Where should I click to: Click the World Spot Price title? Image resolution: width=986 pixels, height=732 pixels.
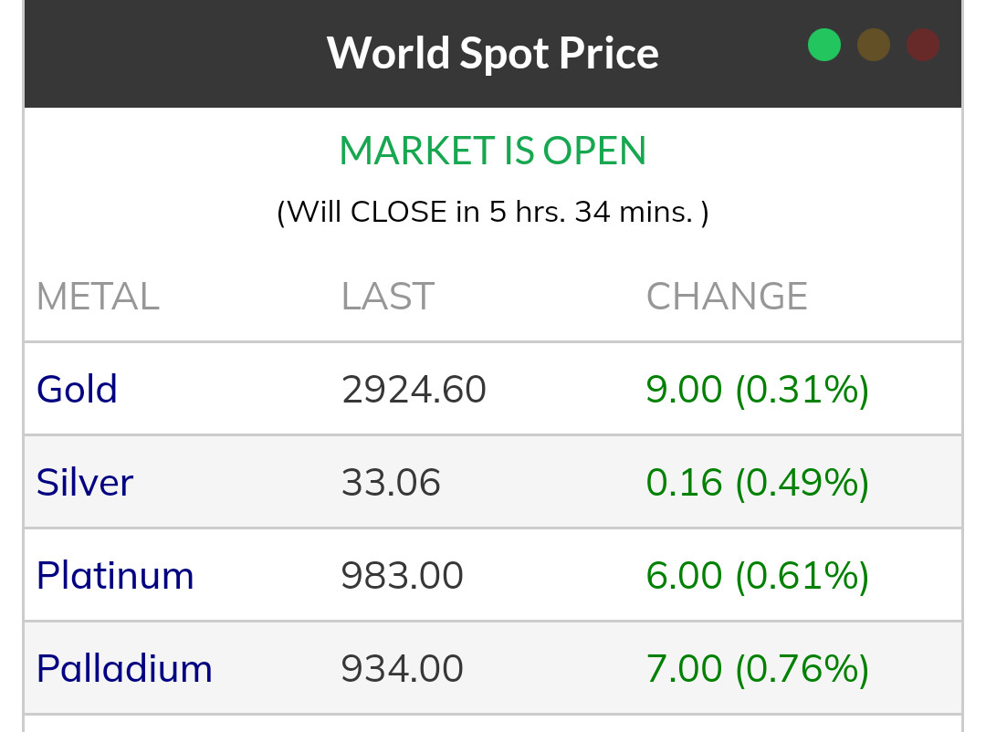pos(493,53)
